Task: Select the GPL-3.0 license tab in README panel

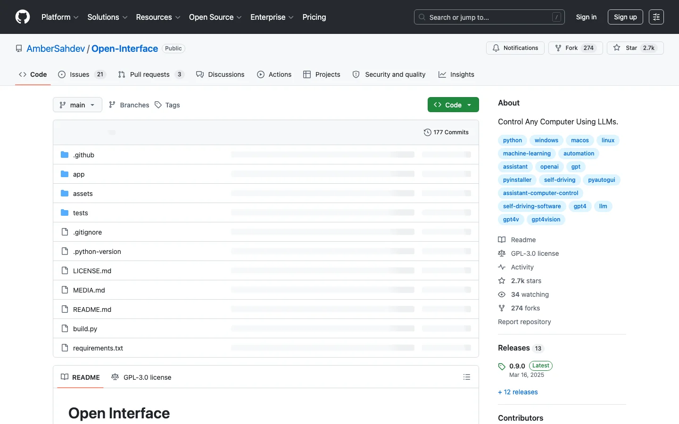Action: tap(141, 377)
